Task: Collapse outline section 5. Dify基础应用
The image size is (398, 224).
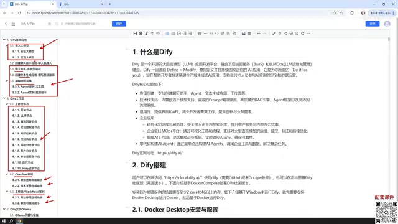Action: click(4, 40)
